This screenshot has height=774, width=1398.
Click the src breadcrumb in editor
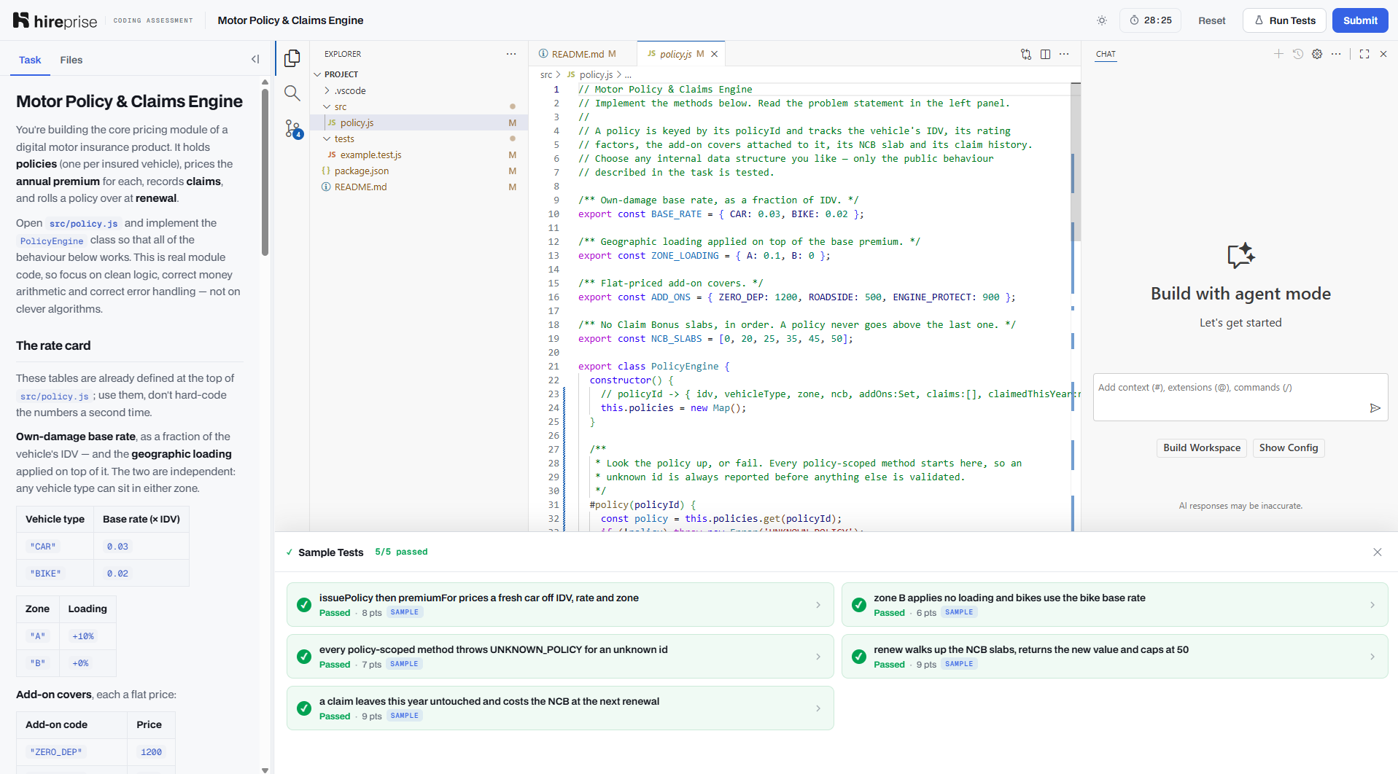click(546, 74)
